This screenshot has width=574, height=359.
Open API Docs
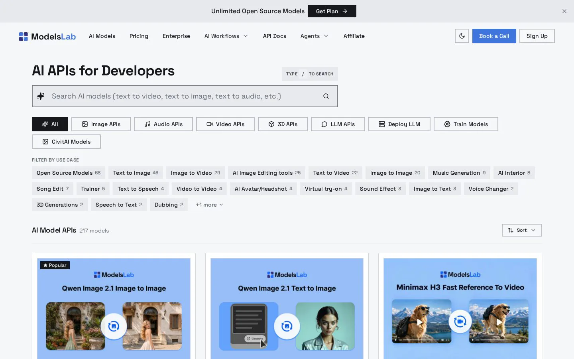(x=275, y=36)
